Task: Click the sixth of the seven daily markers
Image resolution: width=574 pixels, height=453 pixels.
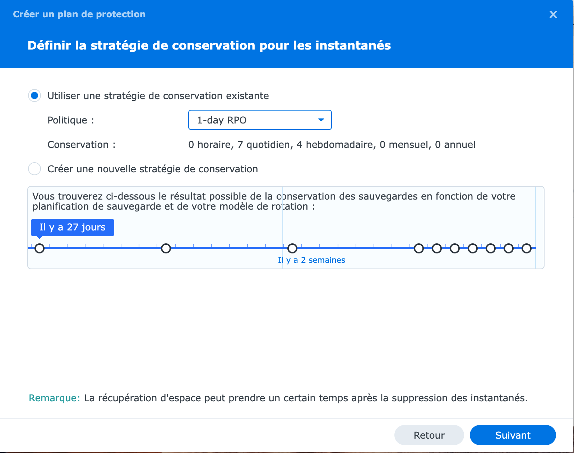Action: pyautogui.click(x=509, y=248)
